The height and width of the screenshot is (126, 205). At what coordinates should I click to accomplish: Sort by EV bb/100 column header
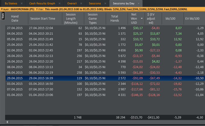(192, 18)
